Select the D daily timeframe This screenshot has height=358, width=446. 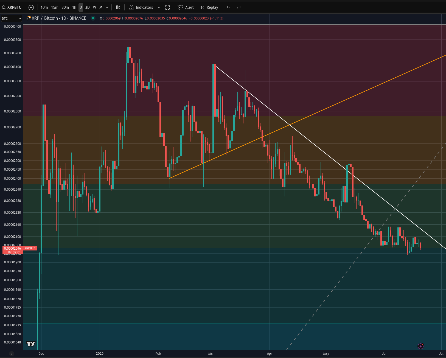81,7
